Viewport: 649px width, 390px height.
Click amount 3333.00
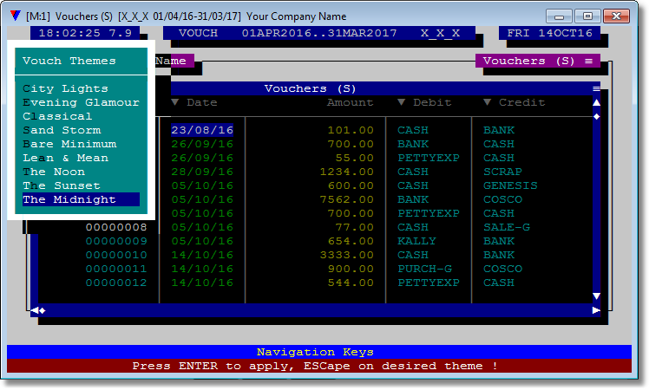tap(347, 255)
